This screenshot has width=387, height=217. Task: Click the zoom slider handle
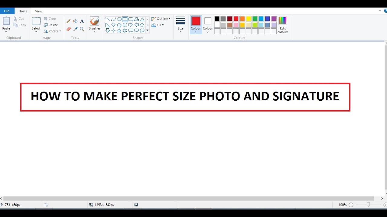[x=368, y=205]
